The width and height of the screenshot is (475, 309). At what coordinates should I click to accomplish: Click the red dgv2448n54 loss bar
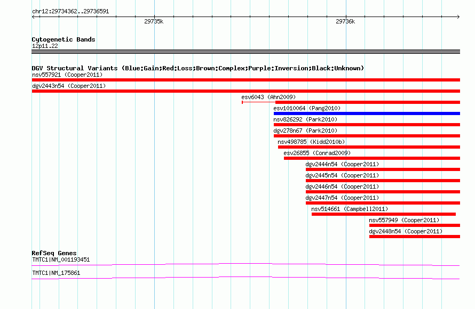coord(414,237)
